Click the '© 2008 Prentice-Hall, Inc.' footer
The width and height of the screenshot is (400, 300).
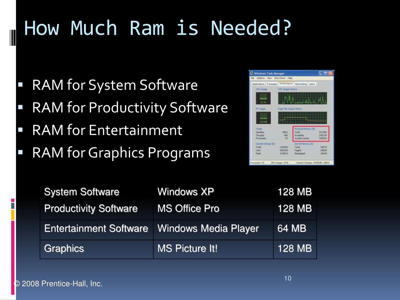(x=58, y=284)
